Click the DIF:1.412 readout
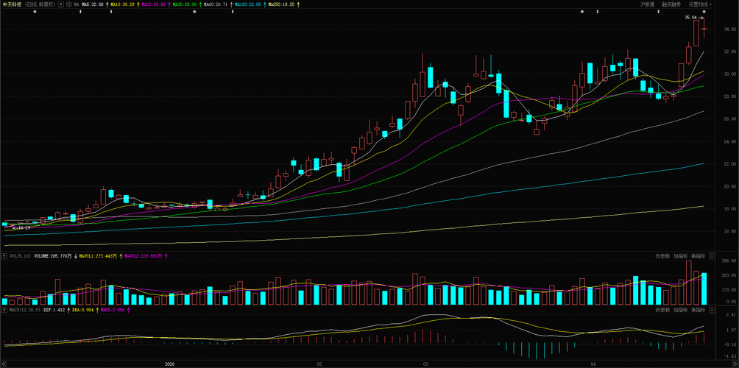 [54, 311]
